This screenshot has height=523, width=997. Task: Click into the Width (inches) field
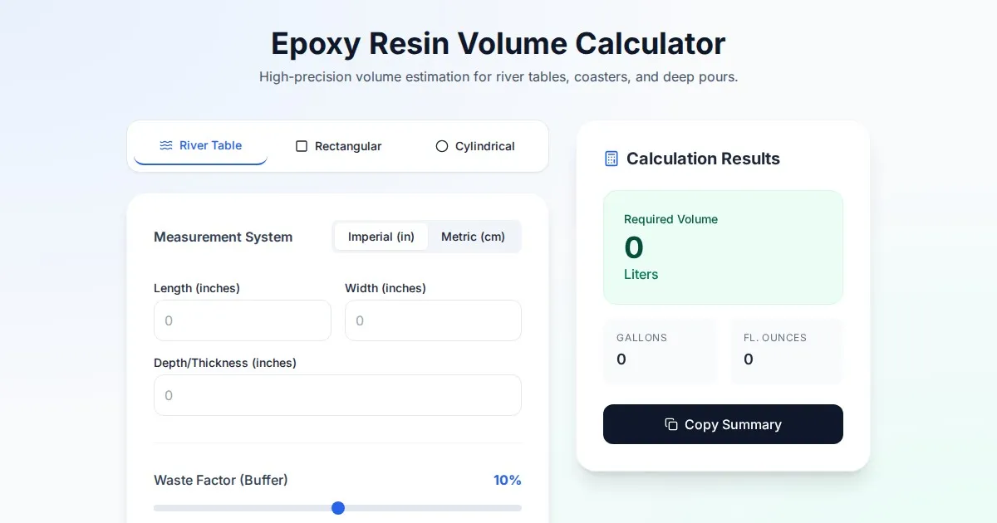(433, 320)
